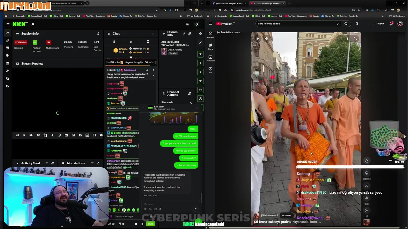The width and height of the screenshot is (408, 229).
Task: Clear the YouTube search field
Action: click(x=338, y=24)
